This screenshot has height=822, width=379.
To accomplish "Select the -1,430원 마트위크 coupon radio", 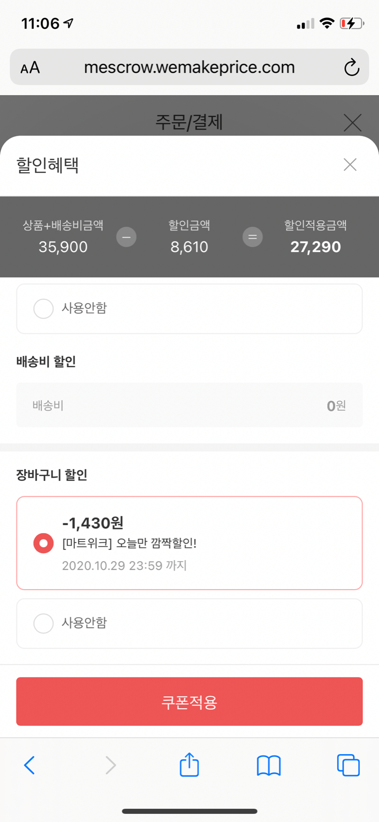I will tap(44, 543).
